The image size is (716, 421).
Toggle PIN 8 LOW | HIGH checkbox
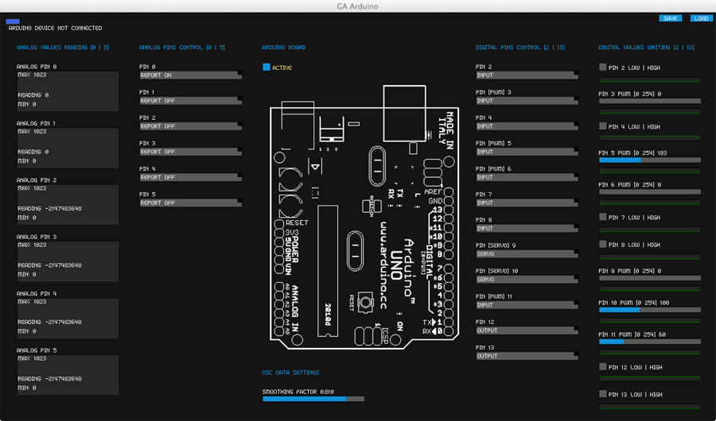pos(603,244)
